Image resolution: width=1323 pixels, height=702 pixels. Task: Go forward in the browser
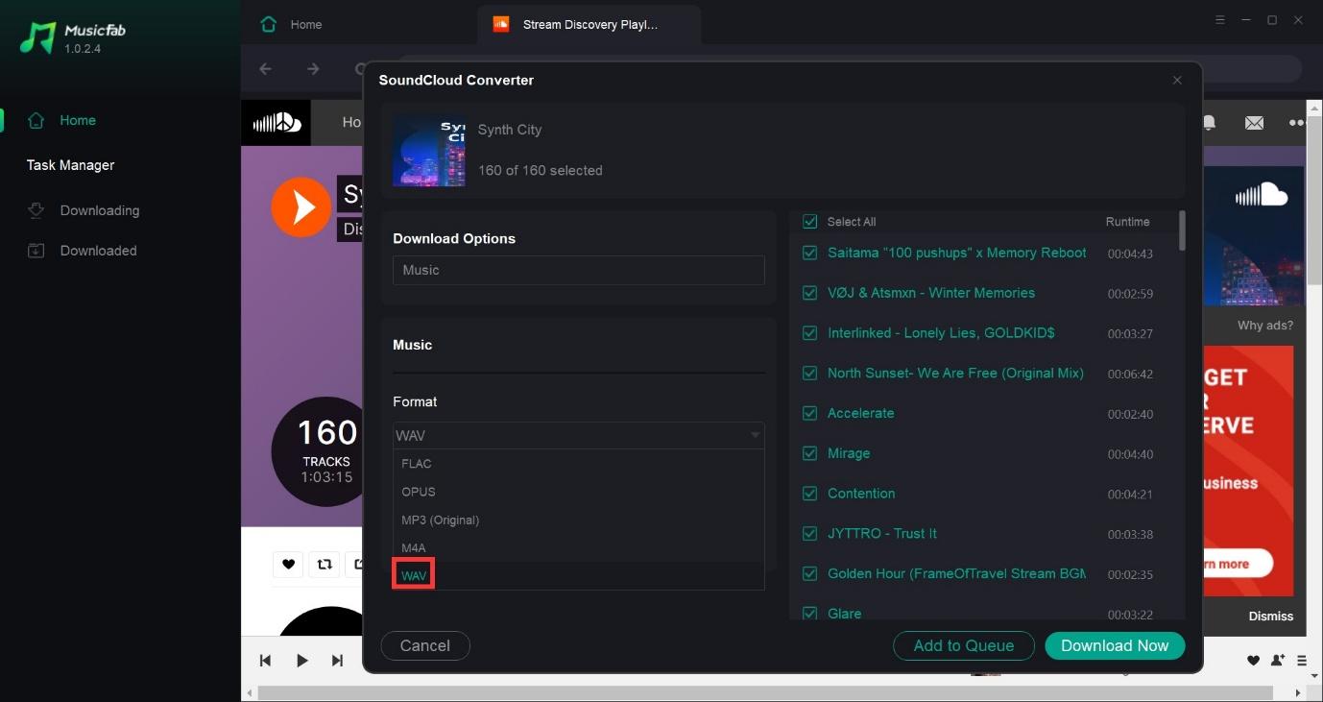(x=313, y=69)
